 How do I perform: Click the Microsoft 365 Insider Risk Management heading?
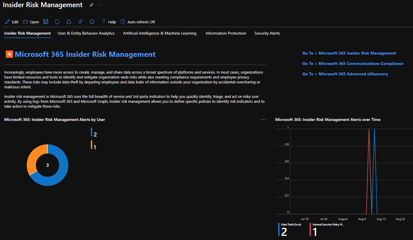tap(85, 54)
